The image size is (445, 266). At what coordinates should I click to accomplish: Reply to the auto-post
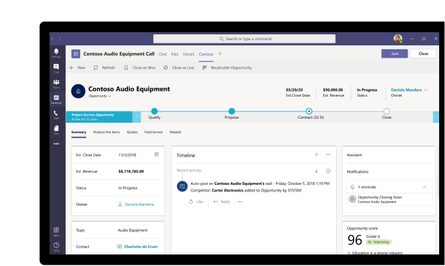[x=222, y=202]
